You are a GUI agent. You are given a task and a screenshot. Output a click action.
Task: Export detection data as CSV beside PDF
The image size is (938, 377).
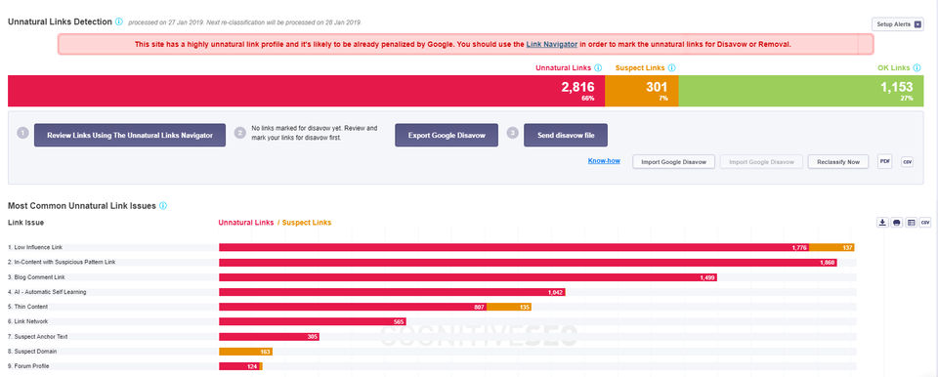click(907, 161)
